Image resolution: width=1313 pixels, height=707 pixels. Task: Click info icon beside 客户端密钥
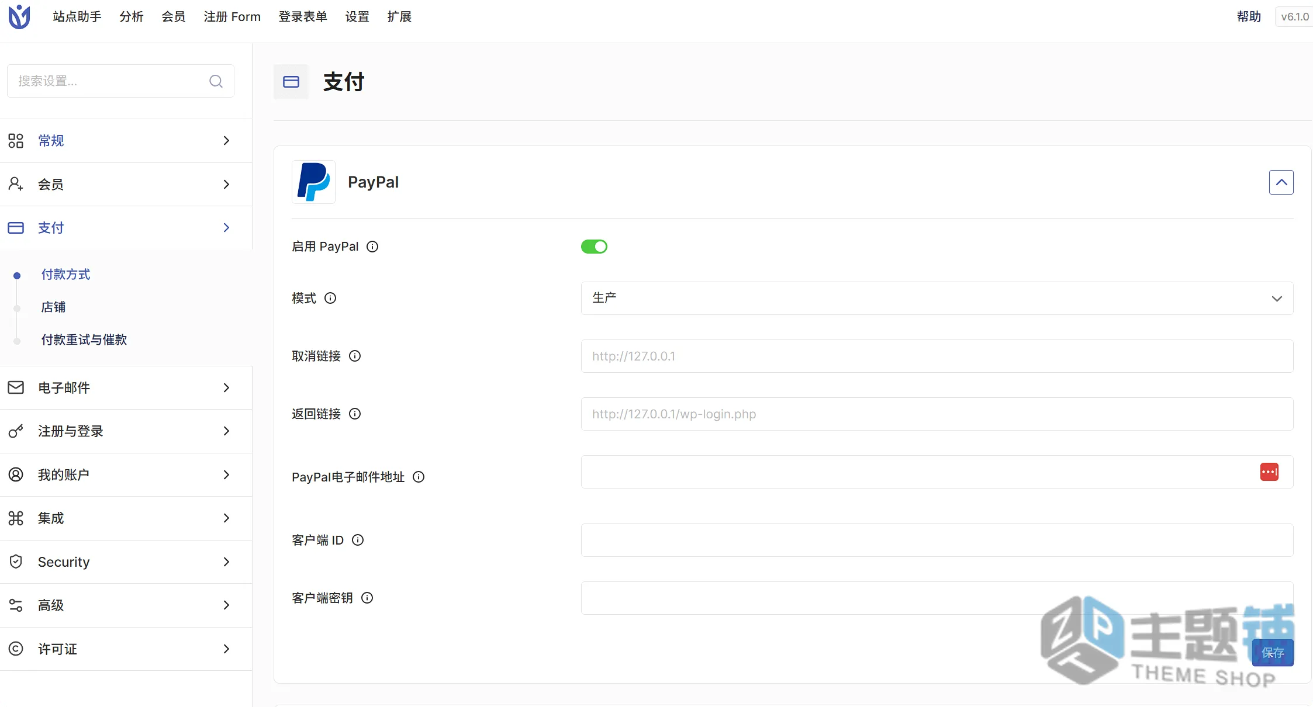pyautogui.click(x=367, y=598)
